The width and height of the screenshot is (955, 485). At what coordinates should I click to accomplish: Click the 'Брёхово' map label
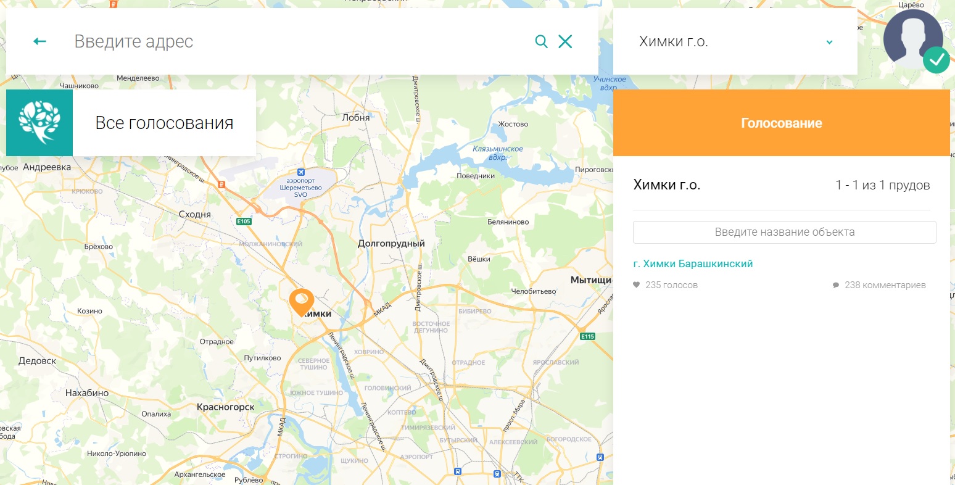point(99,246)
